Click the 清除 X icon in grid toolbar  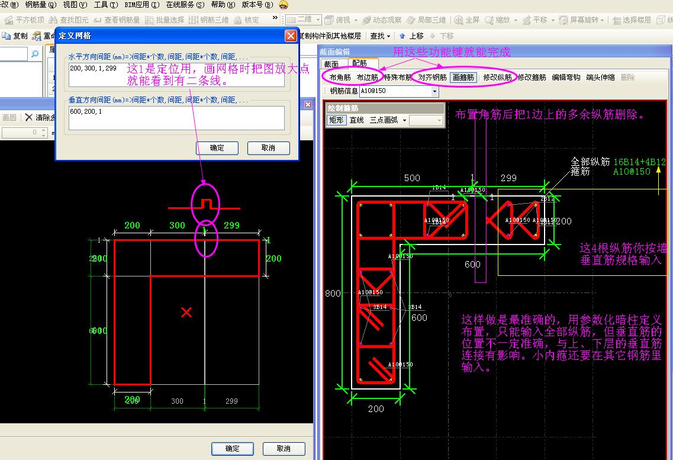[29, 117]
